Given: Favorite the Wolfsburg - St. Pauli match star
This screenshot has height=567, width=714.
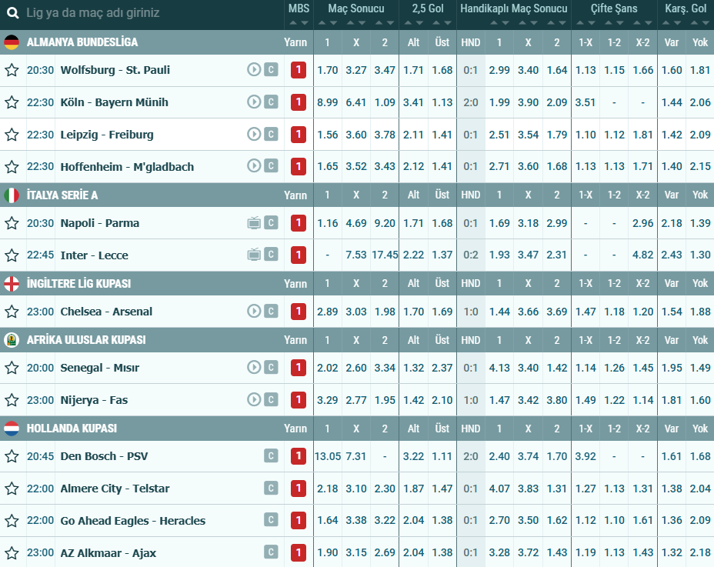Looking at the screenshot, I should pos(12,70).
